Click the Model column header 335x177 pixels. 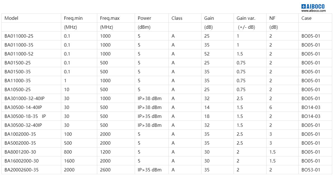tap(11, 18)
